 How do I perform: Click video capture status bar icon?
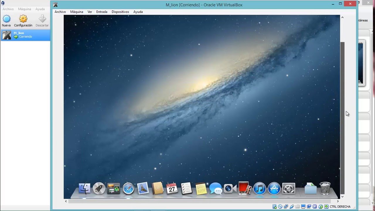(309, 206)
